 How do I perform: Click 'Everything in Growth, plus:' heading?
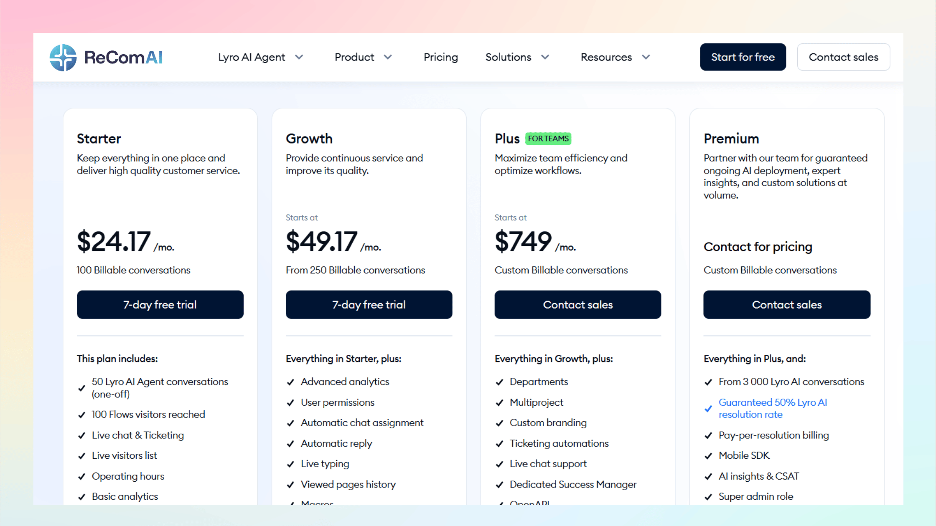[x=554, y=359]
